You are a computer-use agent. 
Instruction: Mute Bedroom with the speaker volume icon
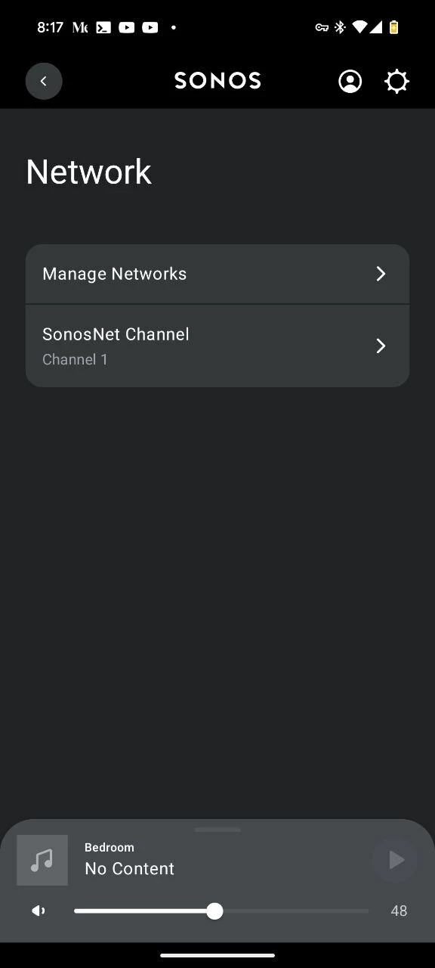[39, 911]
